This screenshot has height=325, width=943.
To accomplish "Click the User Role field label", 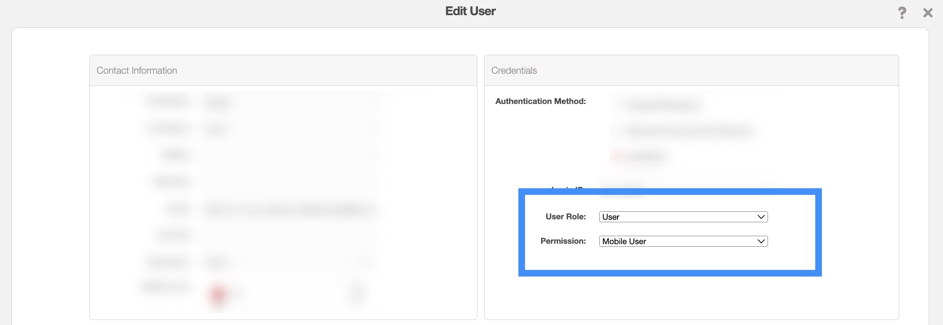I will (566, 216).
